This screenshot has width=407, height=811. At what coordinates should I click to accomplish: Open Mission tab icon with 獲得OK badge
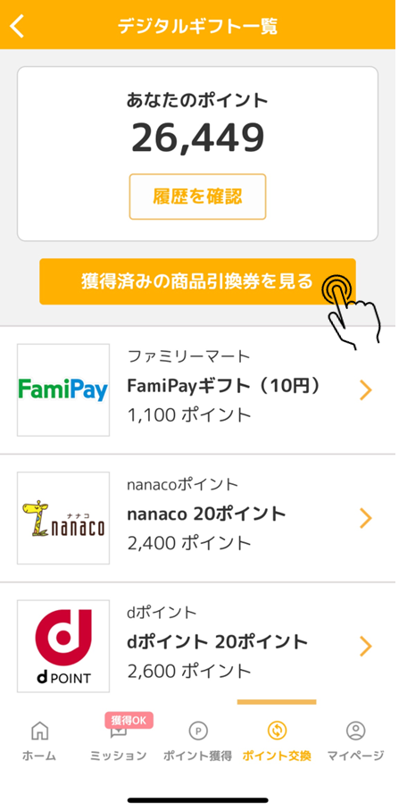(x=119, y=731)
